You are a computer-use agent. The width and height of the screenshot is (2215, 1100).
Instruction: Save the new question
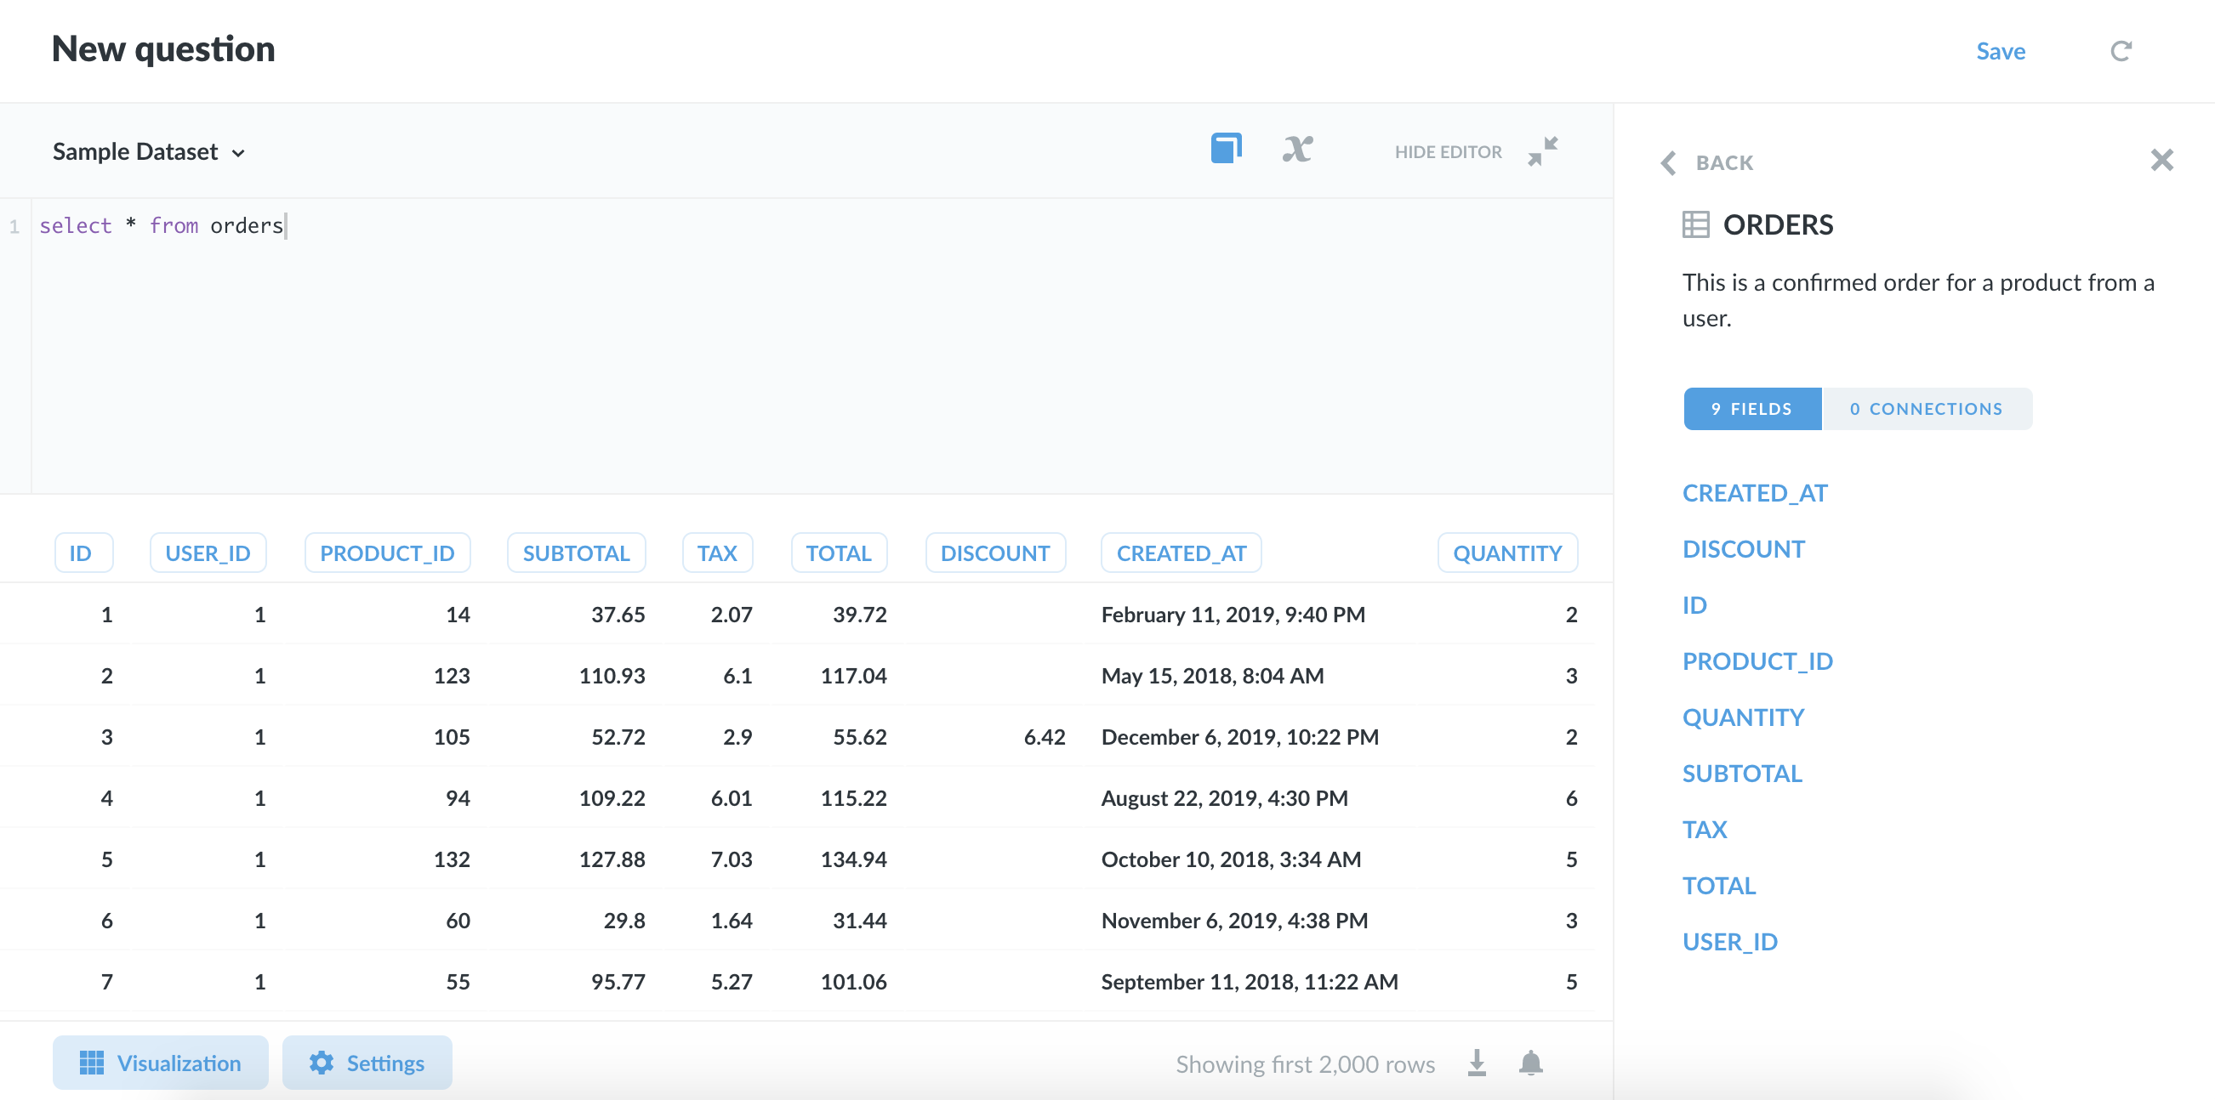pos(2001,51)
